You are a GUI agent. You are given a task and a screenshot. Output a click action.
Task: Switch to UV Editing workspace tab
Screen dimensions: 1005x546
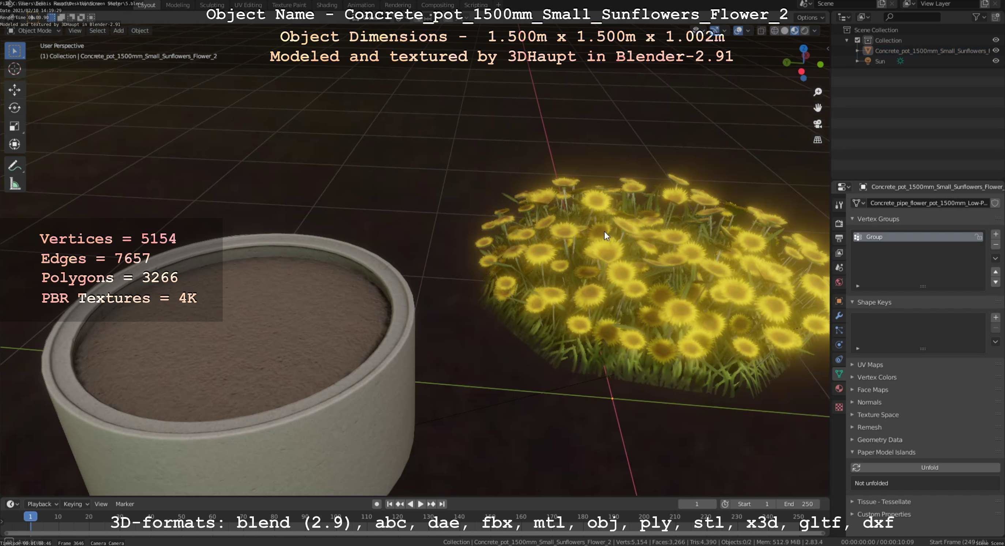[x=248, y=5]
